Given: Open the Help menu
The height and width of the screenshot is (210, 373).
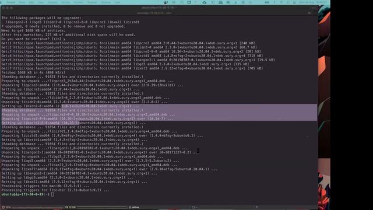Looking at the screenshot, I should click(x=118, y=2).
